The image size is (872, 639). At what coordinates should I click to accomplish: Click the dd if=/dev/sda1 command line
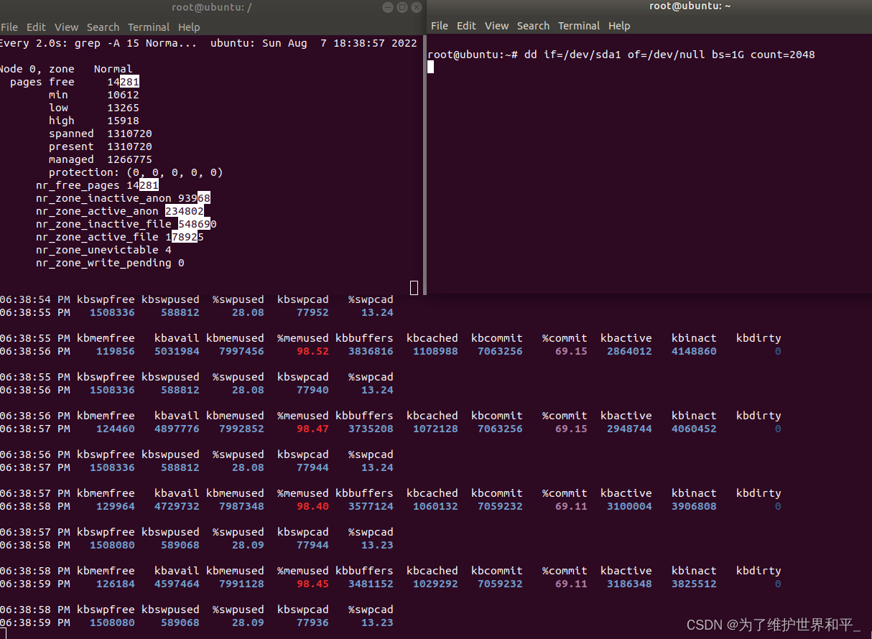(x=621, y=55)
